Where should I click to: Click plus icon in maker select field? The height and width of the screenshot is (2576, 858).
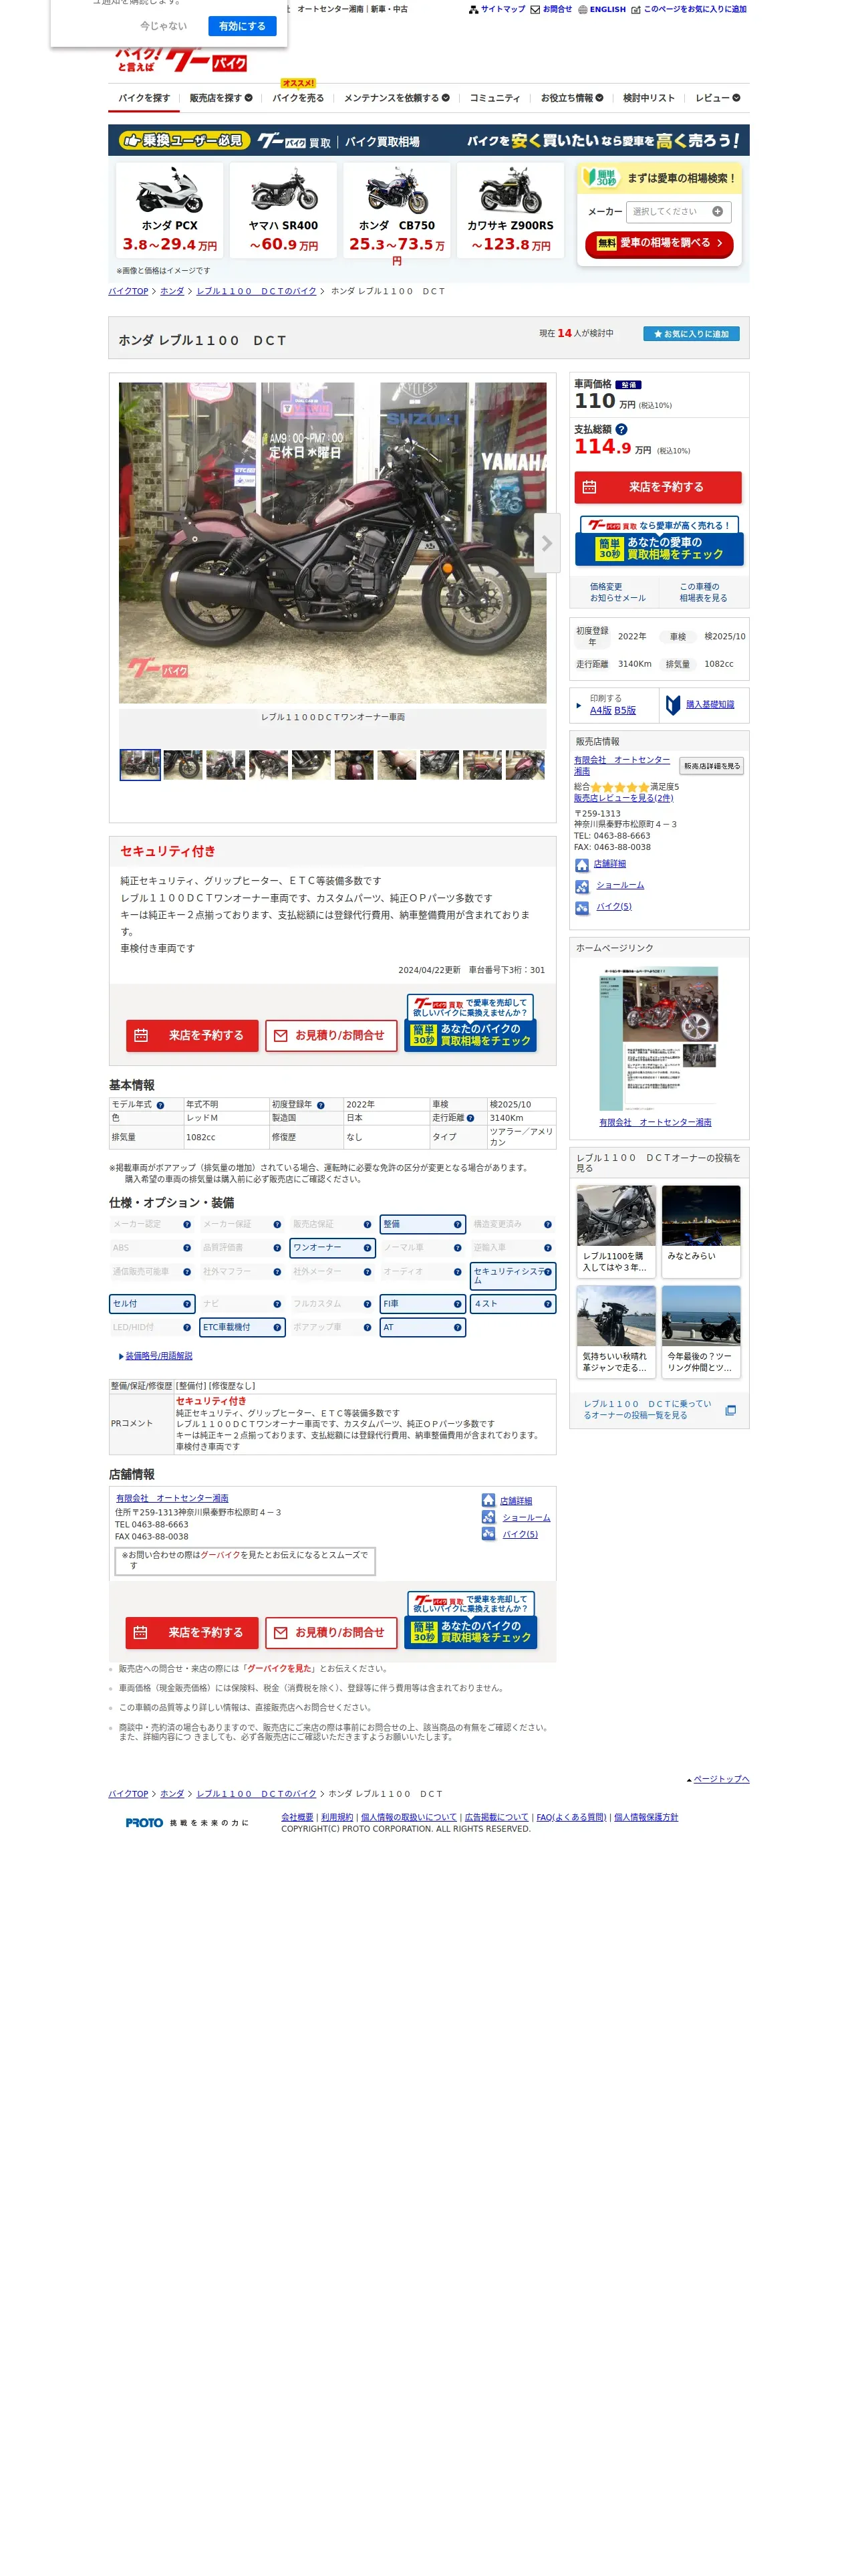click(717, 211)
